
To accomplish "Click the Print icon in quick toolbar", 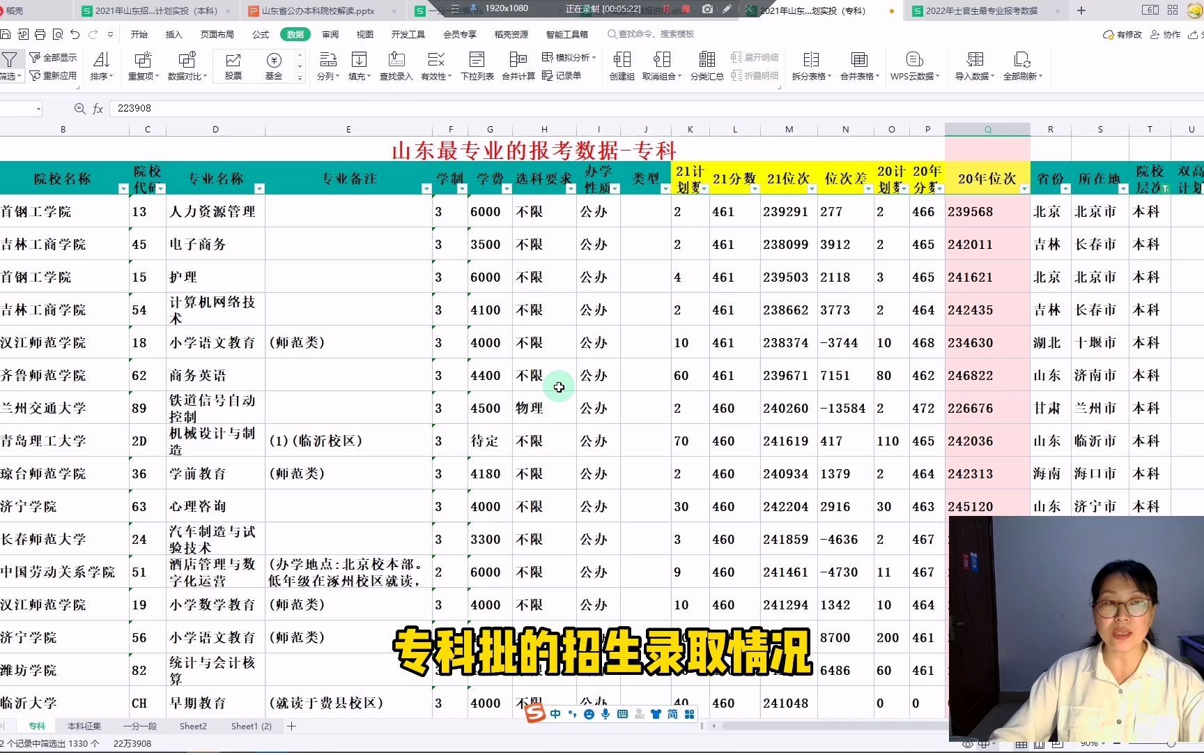I will click(40, 34).
